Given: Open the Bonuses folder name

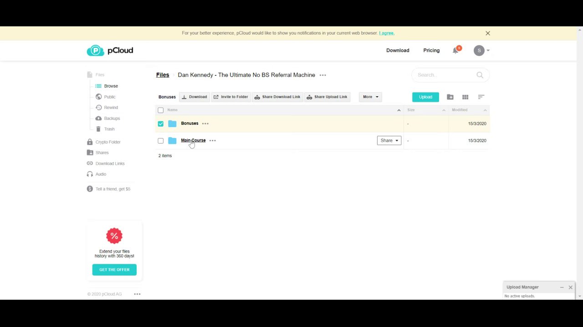Looking at the screenshot, I should (189, 124).
